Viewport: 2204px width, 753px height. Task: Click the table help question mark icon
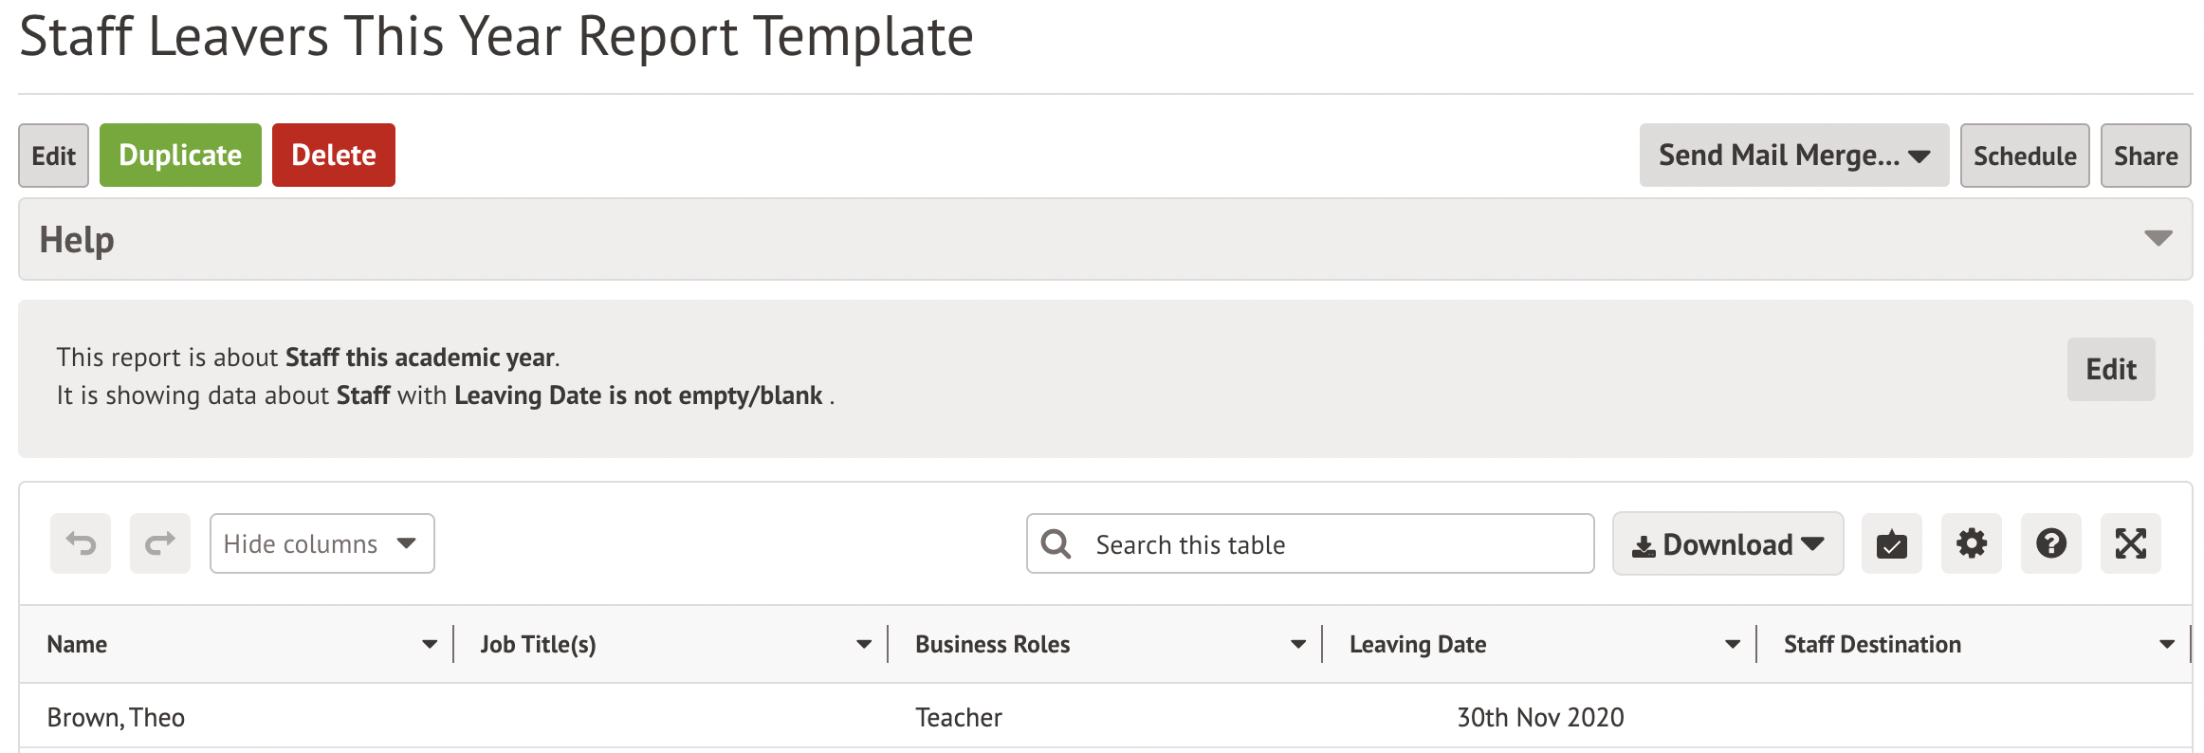click(x=2050, y=544)
